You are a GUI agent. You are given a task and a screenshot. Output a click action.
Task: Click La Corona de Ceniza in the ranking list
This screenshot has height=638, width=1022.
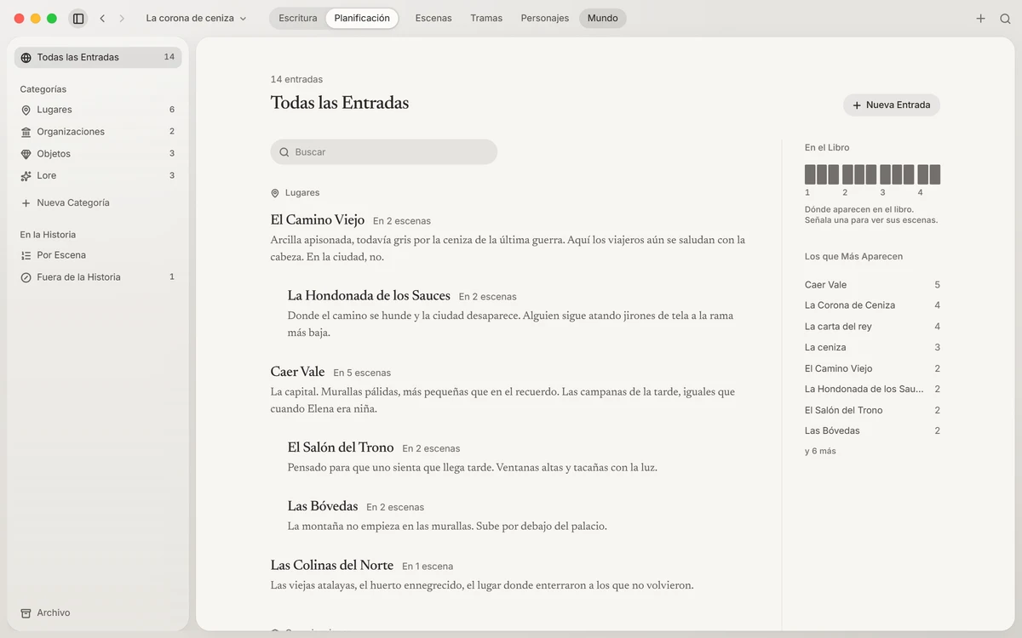click(872, 305)
